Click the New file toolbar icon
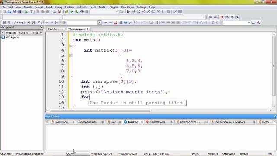Screen dimensions: 277x156 click(4, 12)
